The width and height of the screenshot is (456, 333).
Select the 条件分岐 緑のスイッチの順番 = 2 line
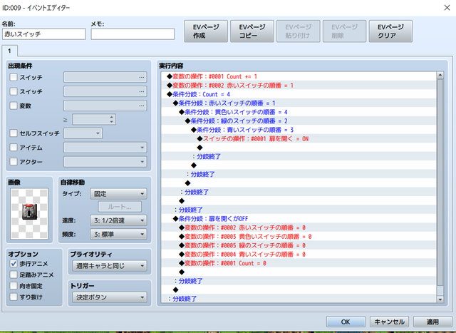pyautogui.click(x=299, y=121)
